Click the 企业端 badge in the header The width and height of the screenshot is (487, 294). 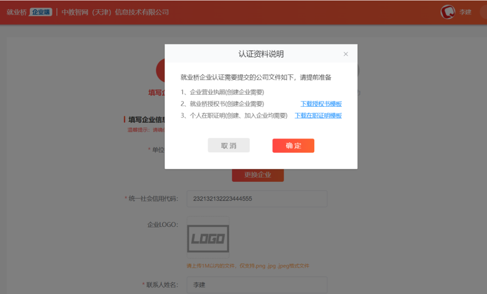coord(41,12)
